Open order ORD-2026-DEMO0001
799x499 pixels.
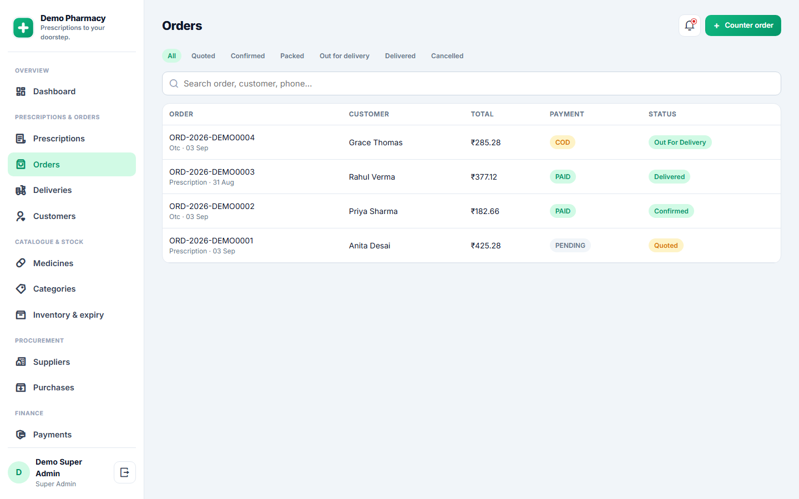click(x=211, y=241)
